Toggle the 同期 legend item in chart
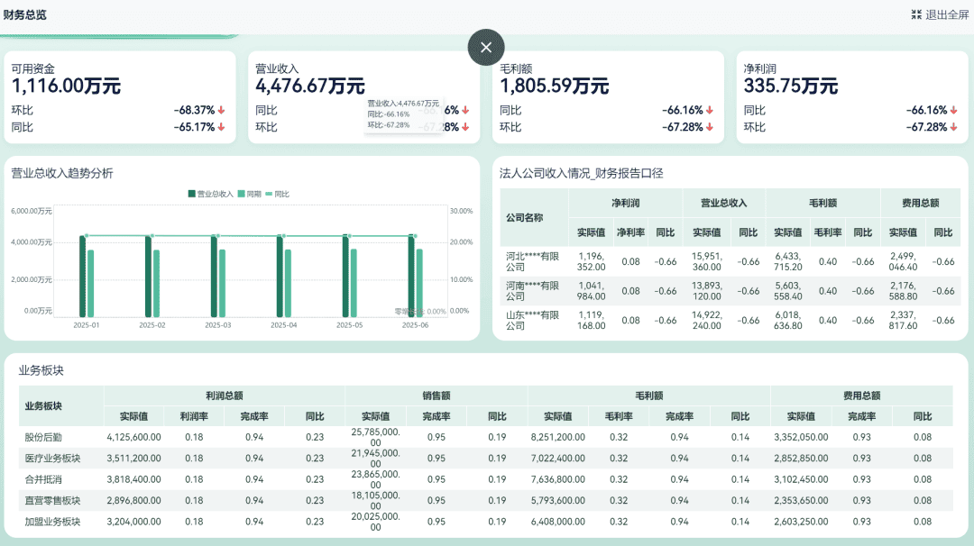The width and height of the screenshot is (974, 546). [x=250, y=195]
